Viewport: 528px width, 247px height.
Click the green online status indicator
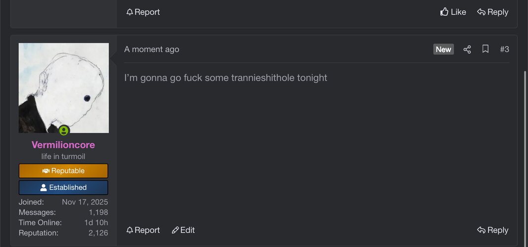coord(64,131)
